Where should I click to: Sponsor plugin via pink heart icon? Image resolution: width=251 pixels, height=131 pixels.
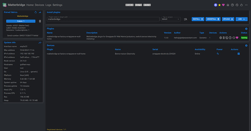[x=237, y=38]
